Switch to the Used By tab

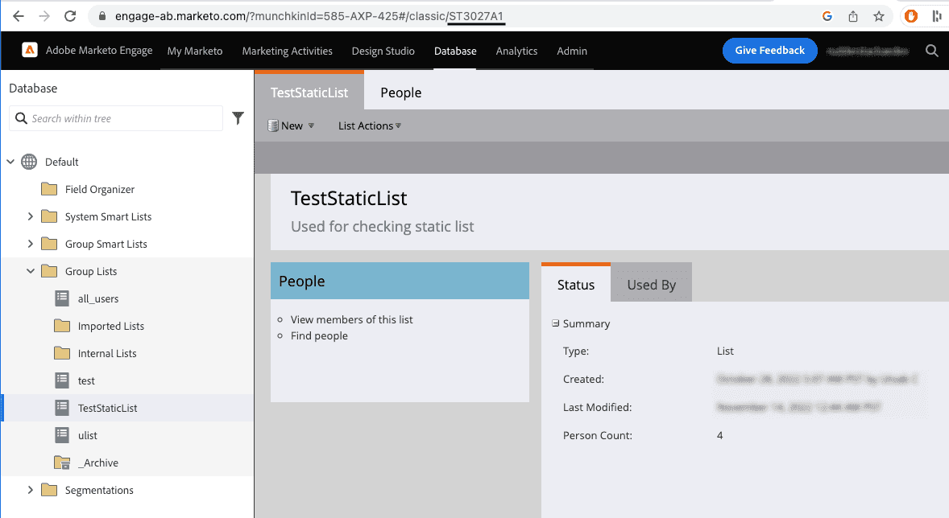651,284
